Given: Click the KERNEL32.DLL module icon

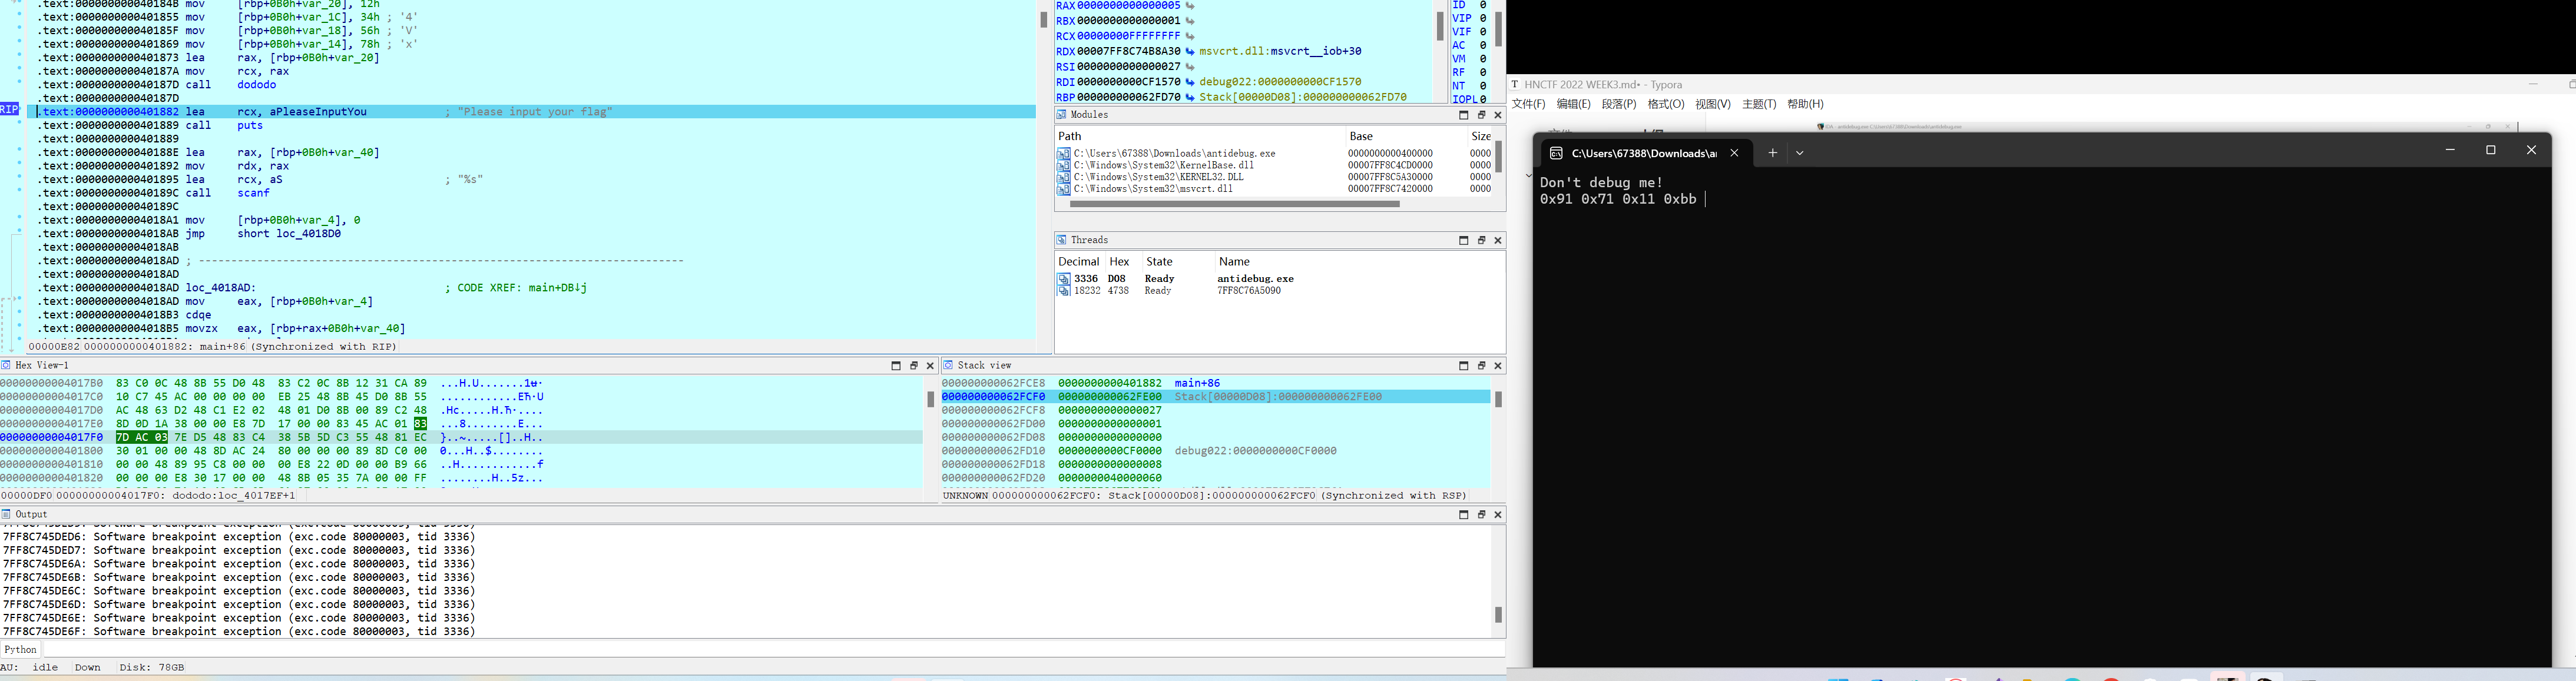Looking at the screenshot, I should click(1064, 177).
